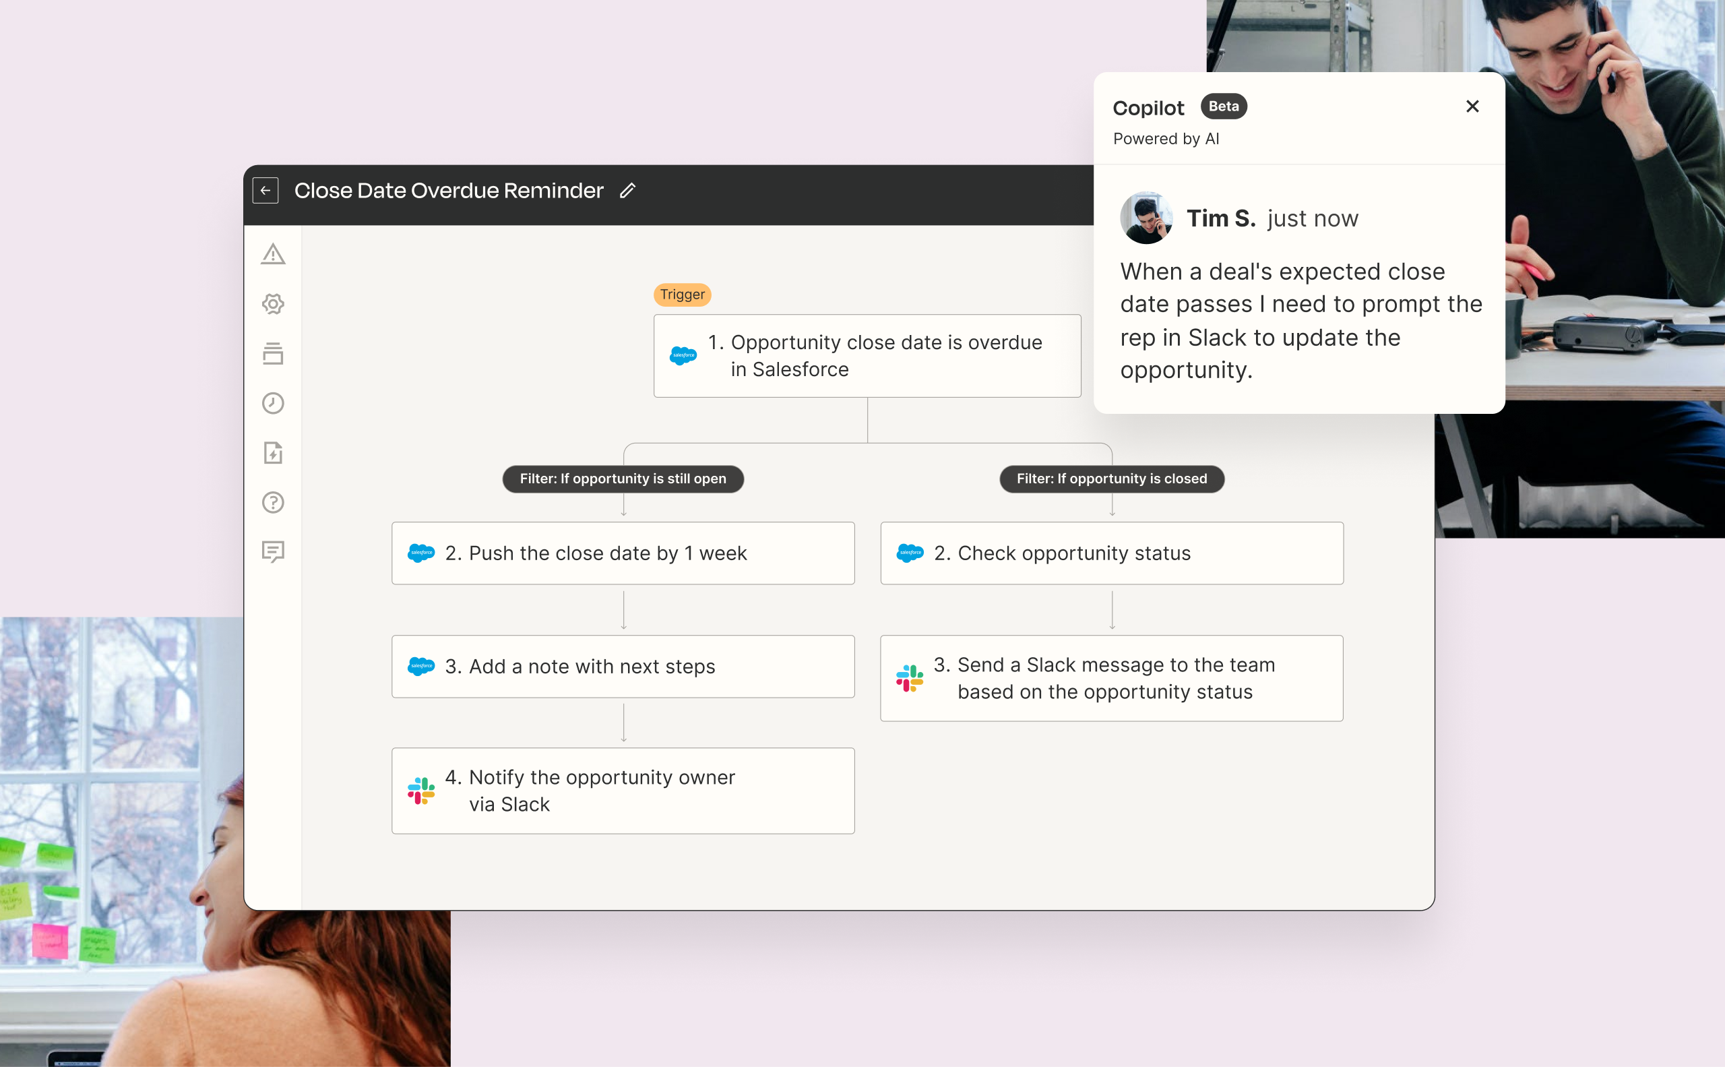Close the Copilot panel
The height and width of the screenshot is (1067, 1725).
(1472, 106)
